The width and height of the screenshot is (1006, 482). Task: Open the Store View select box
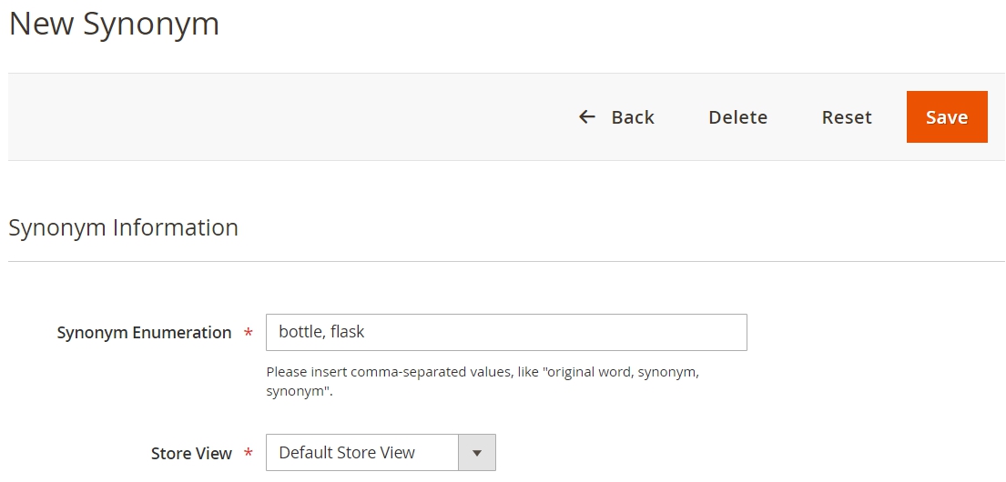381,453
